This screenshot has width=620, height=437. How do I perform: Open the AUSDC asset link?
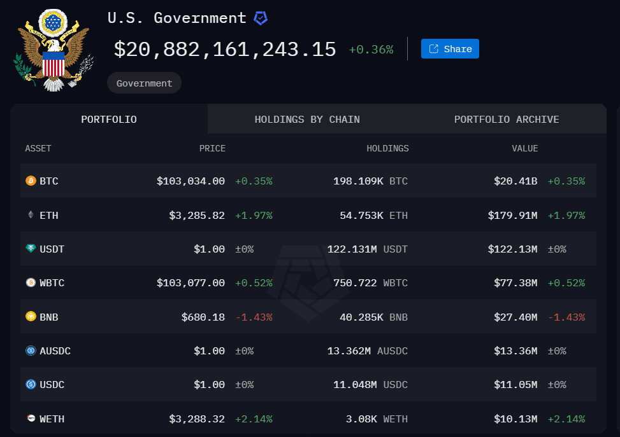(x=55, y=351)
